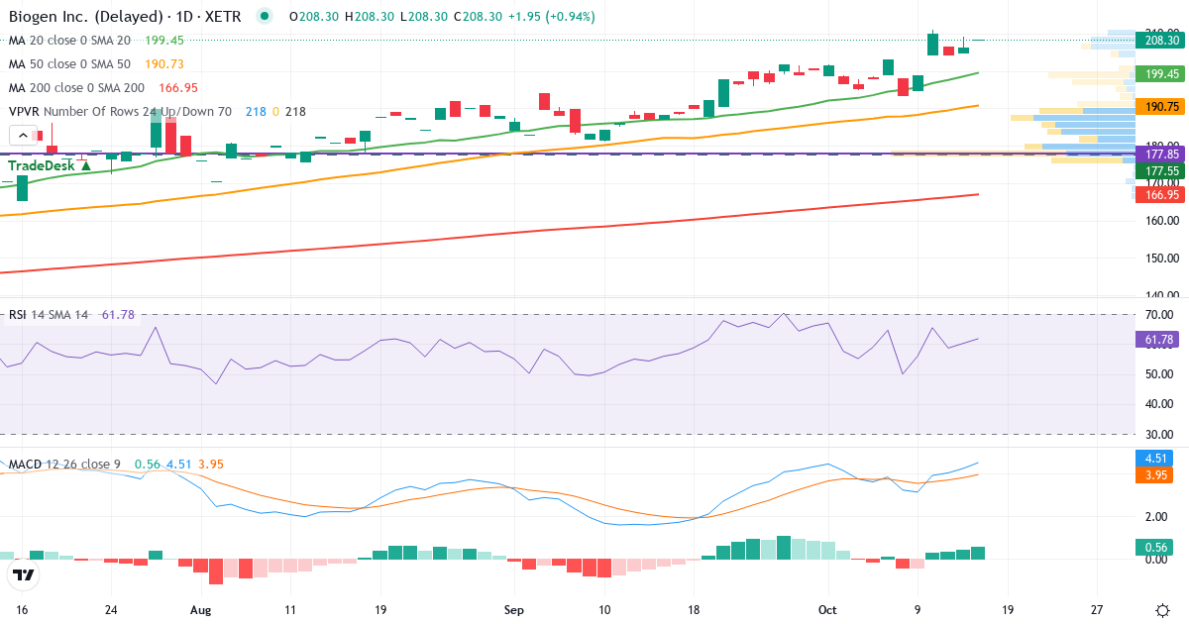1189x624 pixels.
Task: Click the 199.45 green price axis label
Action: 1161,73
